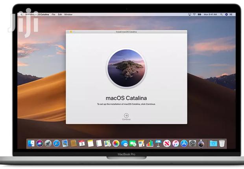Open the Window menu
Screen dimensions: 244x169
click(x=68, y=14)
